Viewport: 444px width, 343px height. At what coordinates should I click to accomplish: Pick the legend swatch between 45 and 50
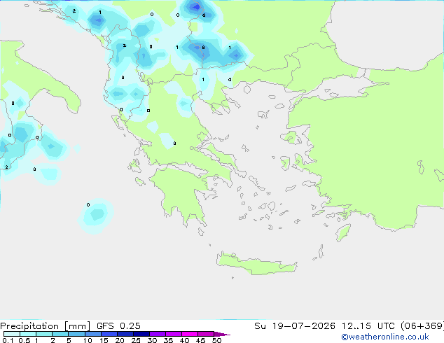[x=206, y=334]
